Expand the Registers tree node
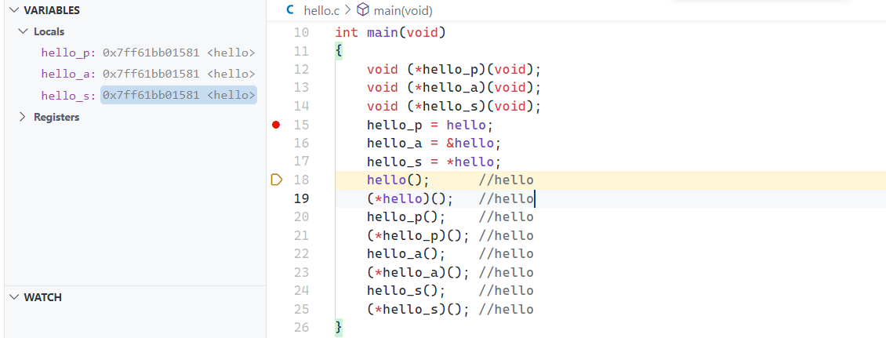The width and height of the screenshot is (886, 338). (24, 117)
